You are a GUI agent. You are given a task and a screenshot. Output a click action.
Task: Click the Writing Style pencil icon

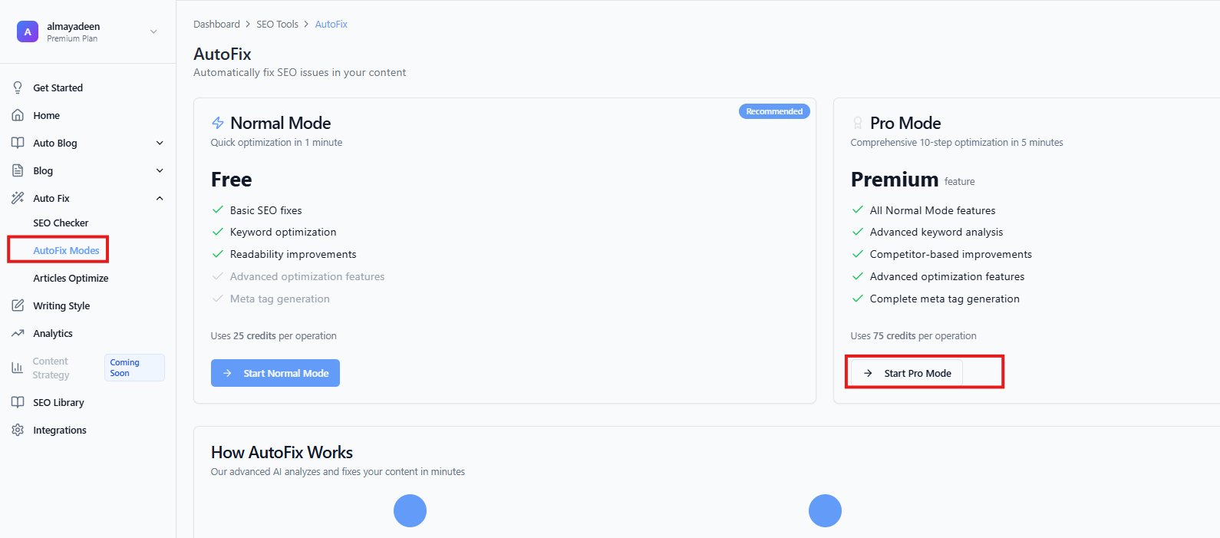coord(18,305)
